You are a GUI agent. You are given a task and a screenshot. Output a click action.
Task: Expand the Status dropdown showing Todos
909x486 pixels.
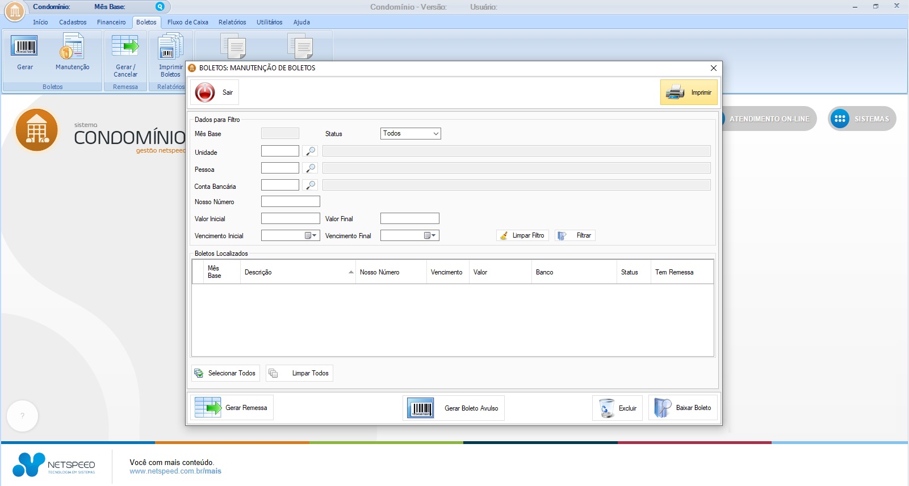410,133
